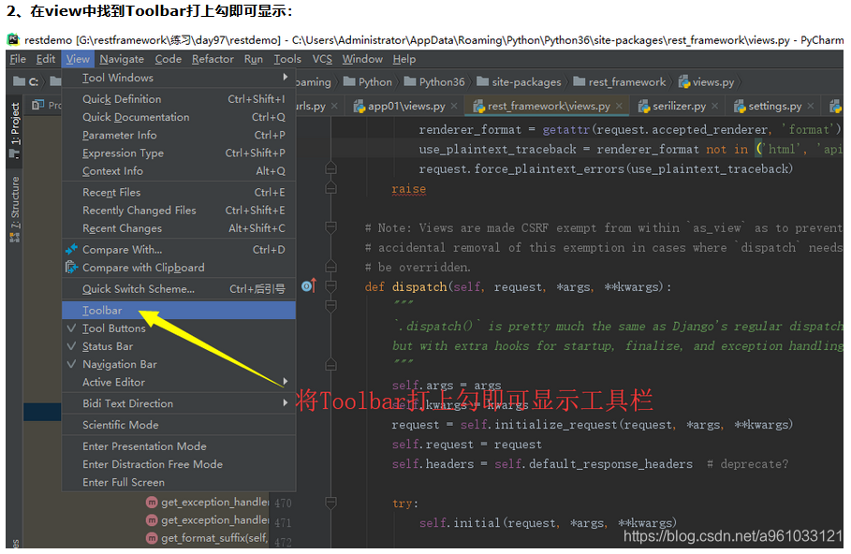The image size is (851, 554).
Task: Expand the Tool Windows submenu
Action: click(x=179, y=78)
